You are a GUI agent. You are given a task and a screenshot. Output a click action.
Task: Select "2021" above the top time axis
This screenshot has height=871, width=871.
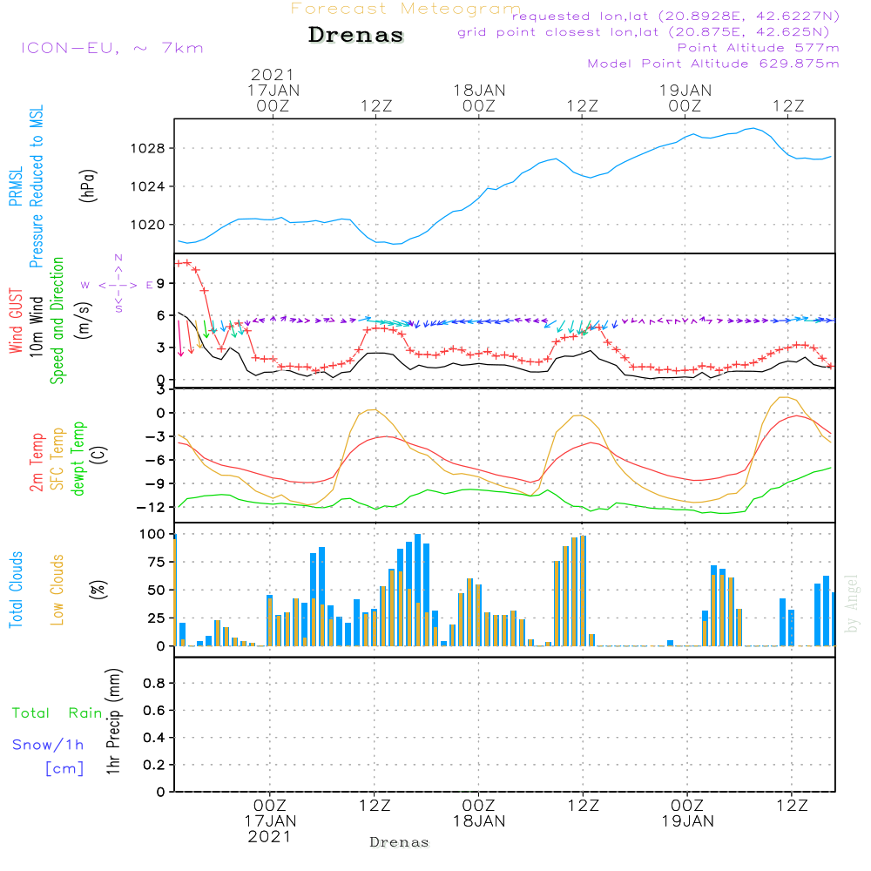[272, 74]
